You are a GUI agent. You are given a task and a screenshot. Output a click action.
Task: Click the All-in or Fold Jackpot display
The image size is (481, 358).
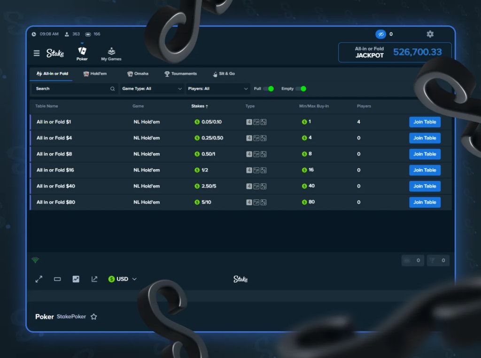395,52
